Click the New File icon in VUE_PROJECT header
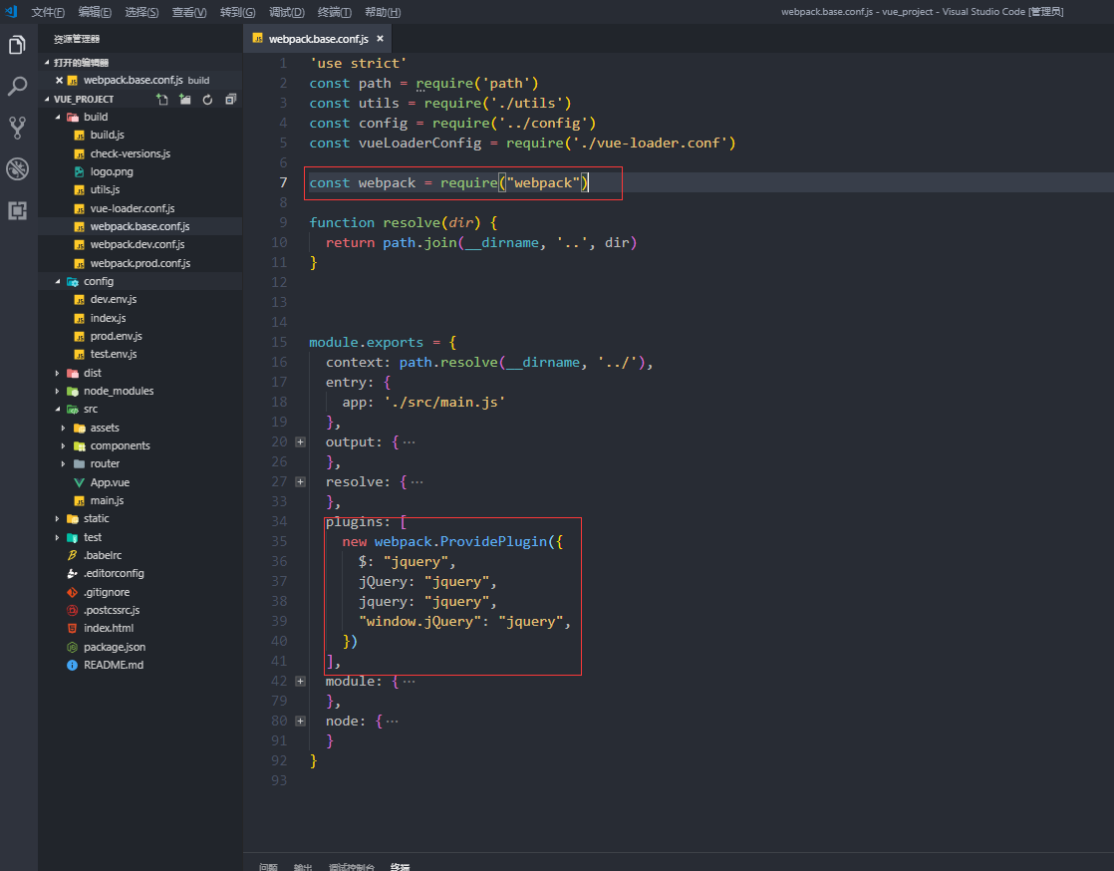This screenshot has height=871, width=1114. click(162, 100)
